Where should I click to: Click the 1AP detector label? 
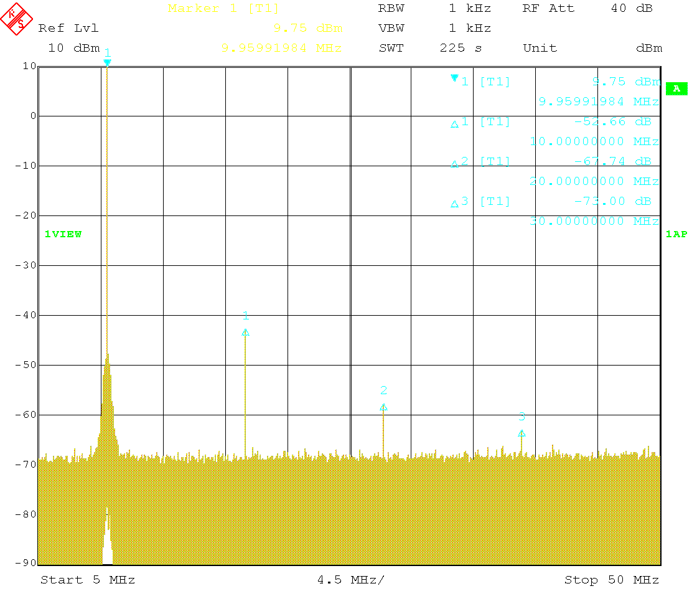point(676,234)
